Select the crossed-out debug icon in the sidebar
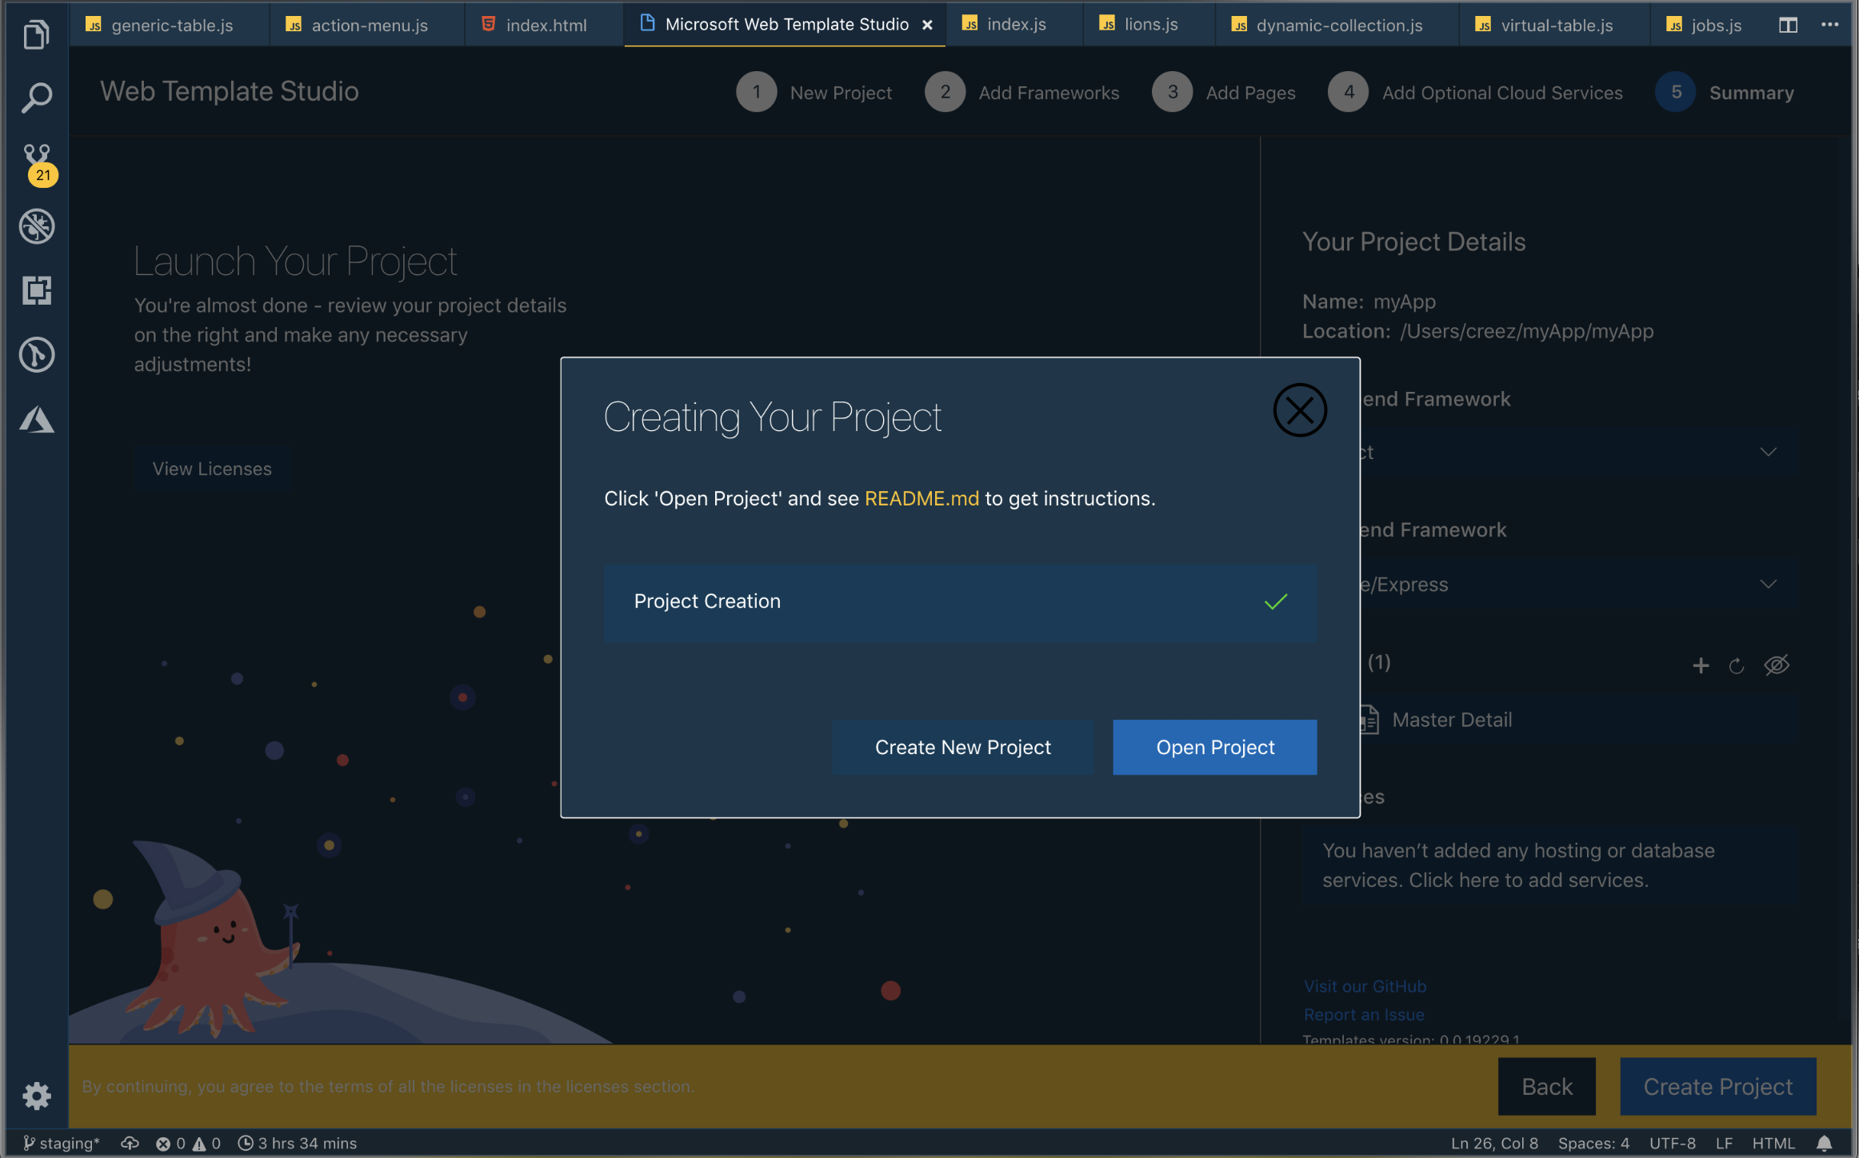1859x1158 pixels. (x=36, y=226)
